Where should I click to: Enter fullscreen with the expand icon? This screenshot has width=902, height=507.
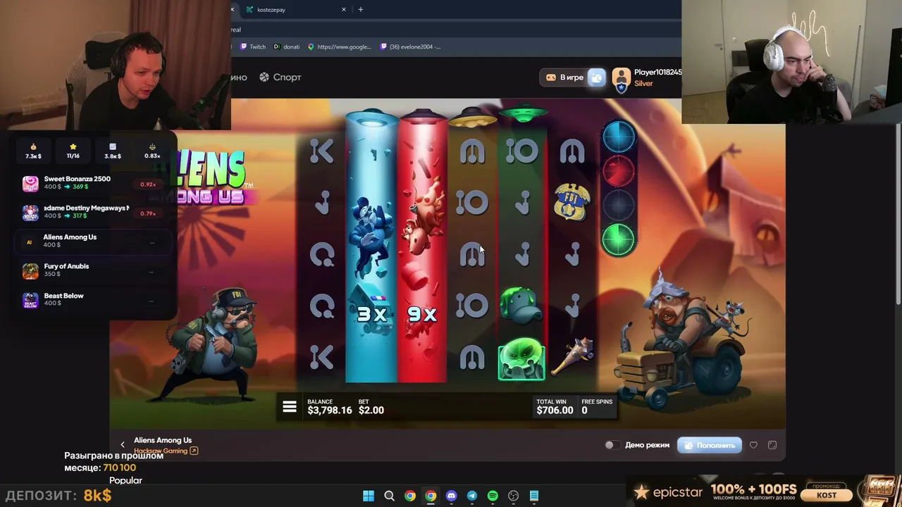(x=772, y=445)
